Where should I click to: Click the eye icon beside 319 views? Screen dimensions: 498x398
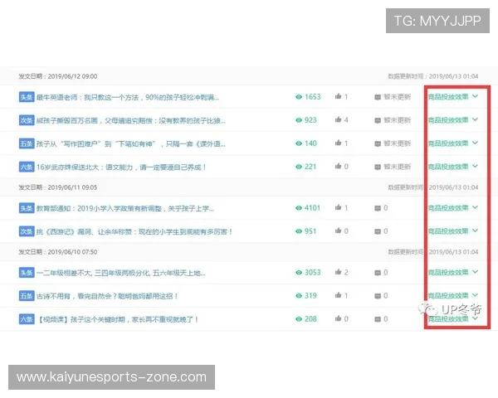(299, 296)
